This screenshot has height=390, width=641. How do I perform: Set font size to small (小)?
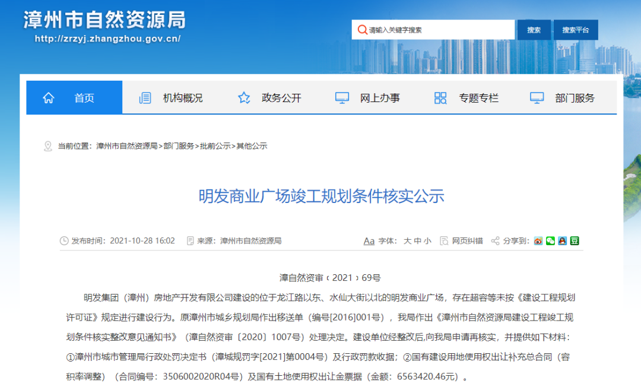coord(428,241)
